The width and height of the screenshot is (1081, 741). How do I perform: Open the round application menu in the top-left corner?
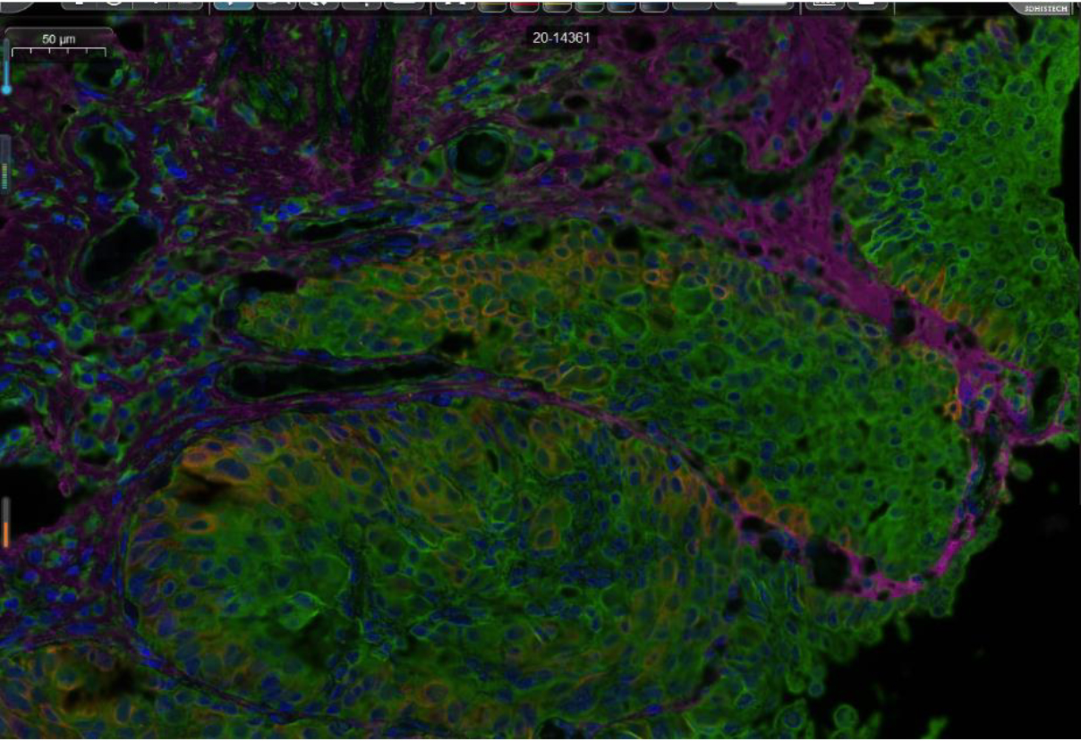click(x=18, y=4)
